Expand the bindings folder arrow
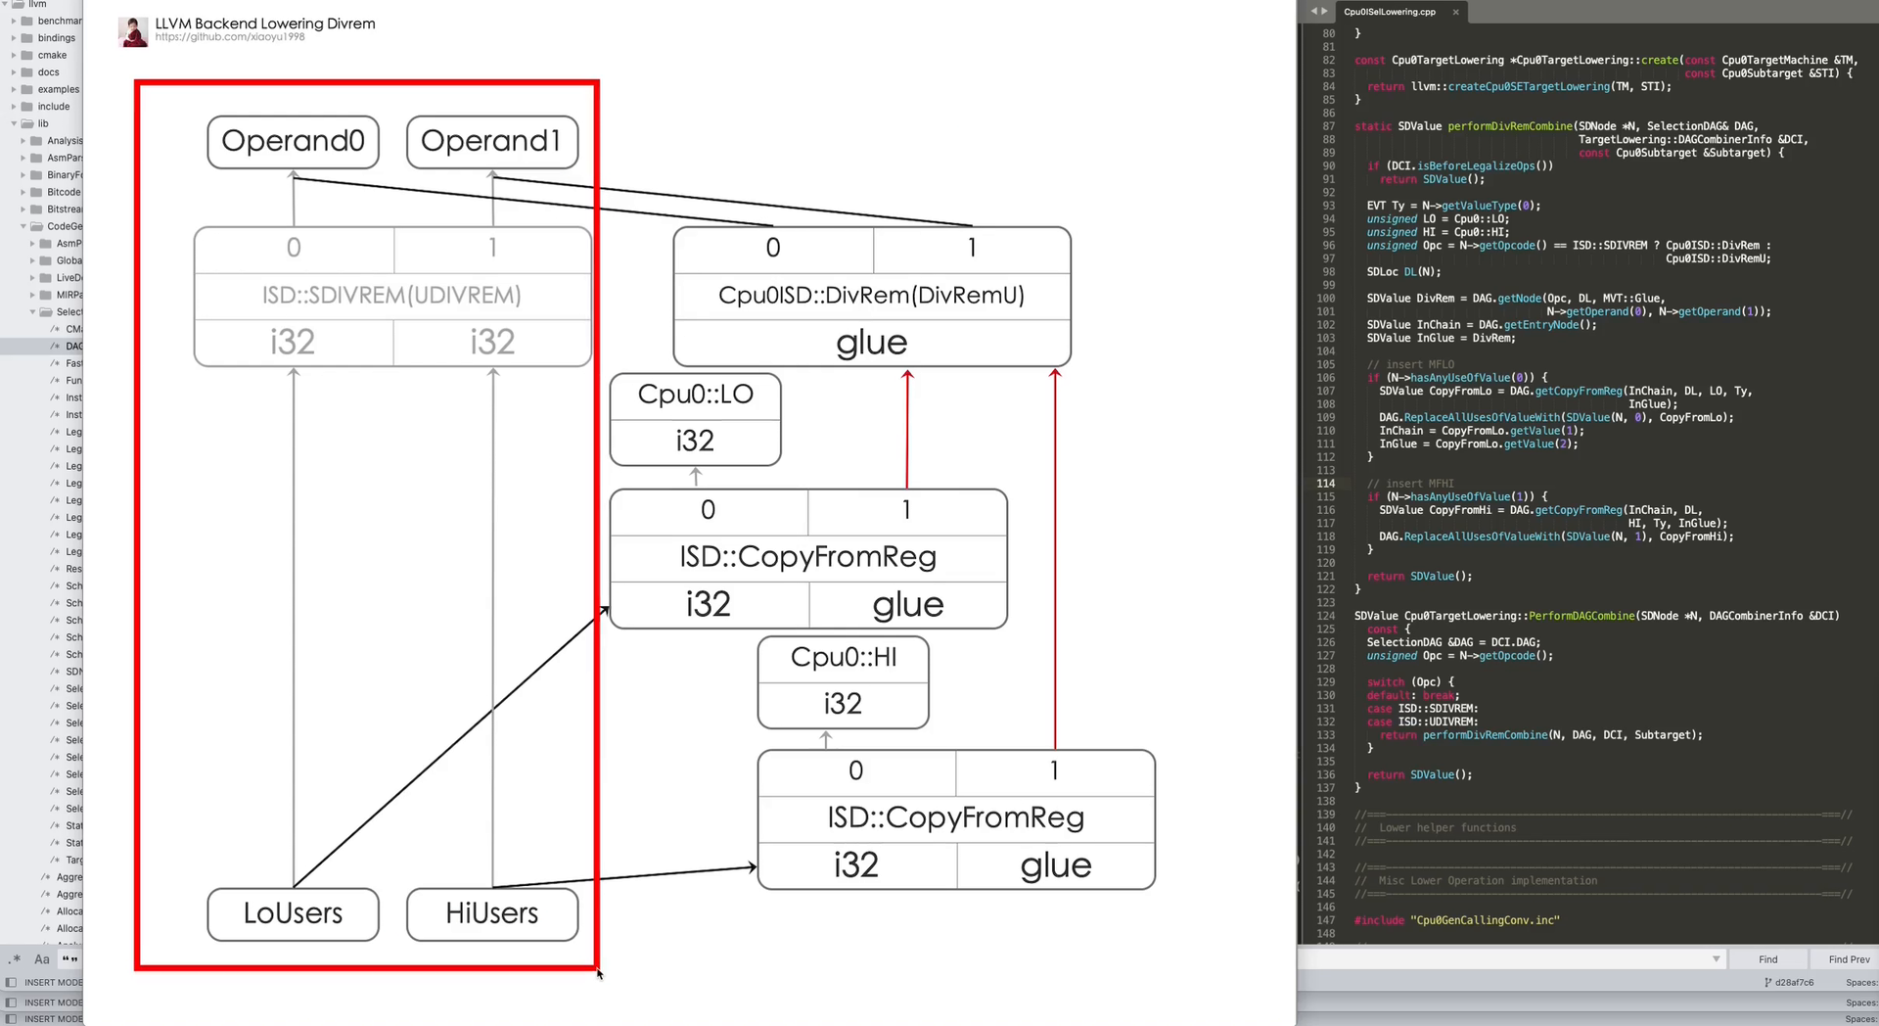1879x1026 pixels. point(14,38)
